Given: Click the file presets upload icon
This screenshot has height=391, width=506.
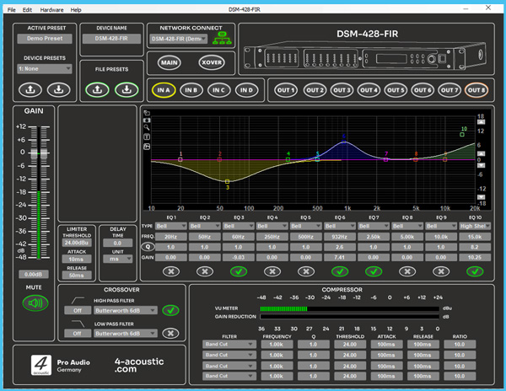Looking at the screenshot, I should click(98, 88).
